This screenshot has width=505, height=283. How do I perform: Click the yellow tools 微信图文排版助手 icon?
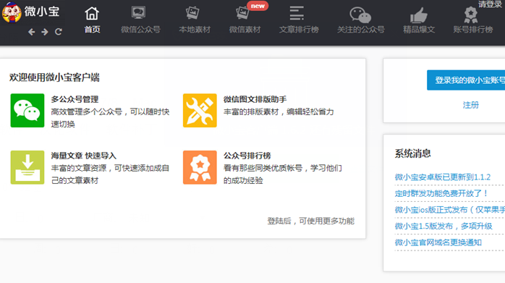[x=200, y=111]
